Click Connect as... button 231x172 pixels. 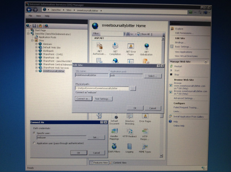click(84, 98)
